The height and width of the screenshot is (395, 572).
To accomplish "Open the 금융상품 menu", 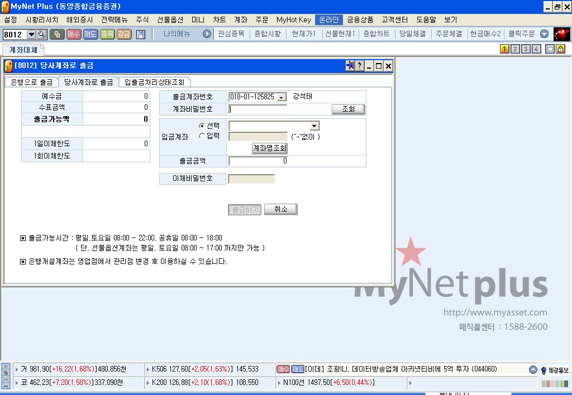I will pyautogui.click(x=360, y=20).
